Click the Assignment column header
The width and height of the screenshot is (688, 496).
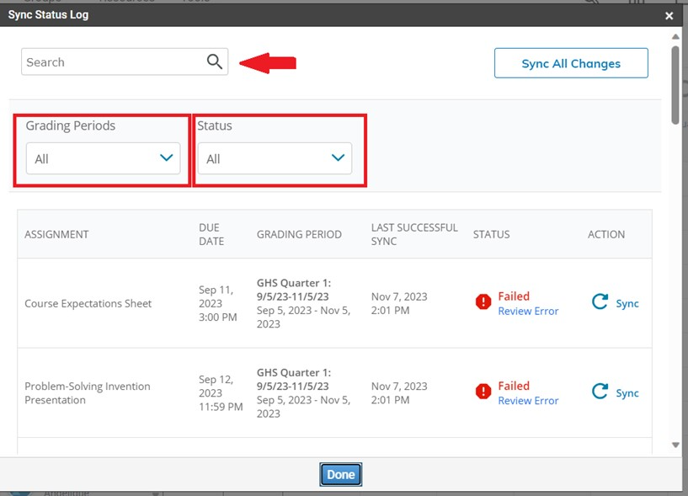click(x=56, y=234)
